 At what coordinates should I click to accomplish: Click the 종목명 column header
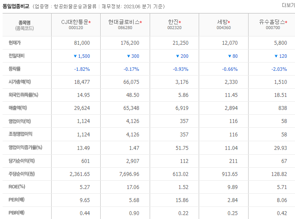[24, 23]
